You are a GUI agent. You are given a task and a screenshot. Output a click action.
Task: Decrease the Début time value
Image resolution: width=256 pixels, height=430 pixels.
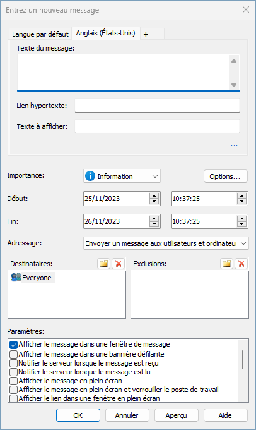tap(241, 201)
